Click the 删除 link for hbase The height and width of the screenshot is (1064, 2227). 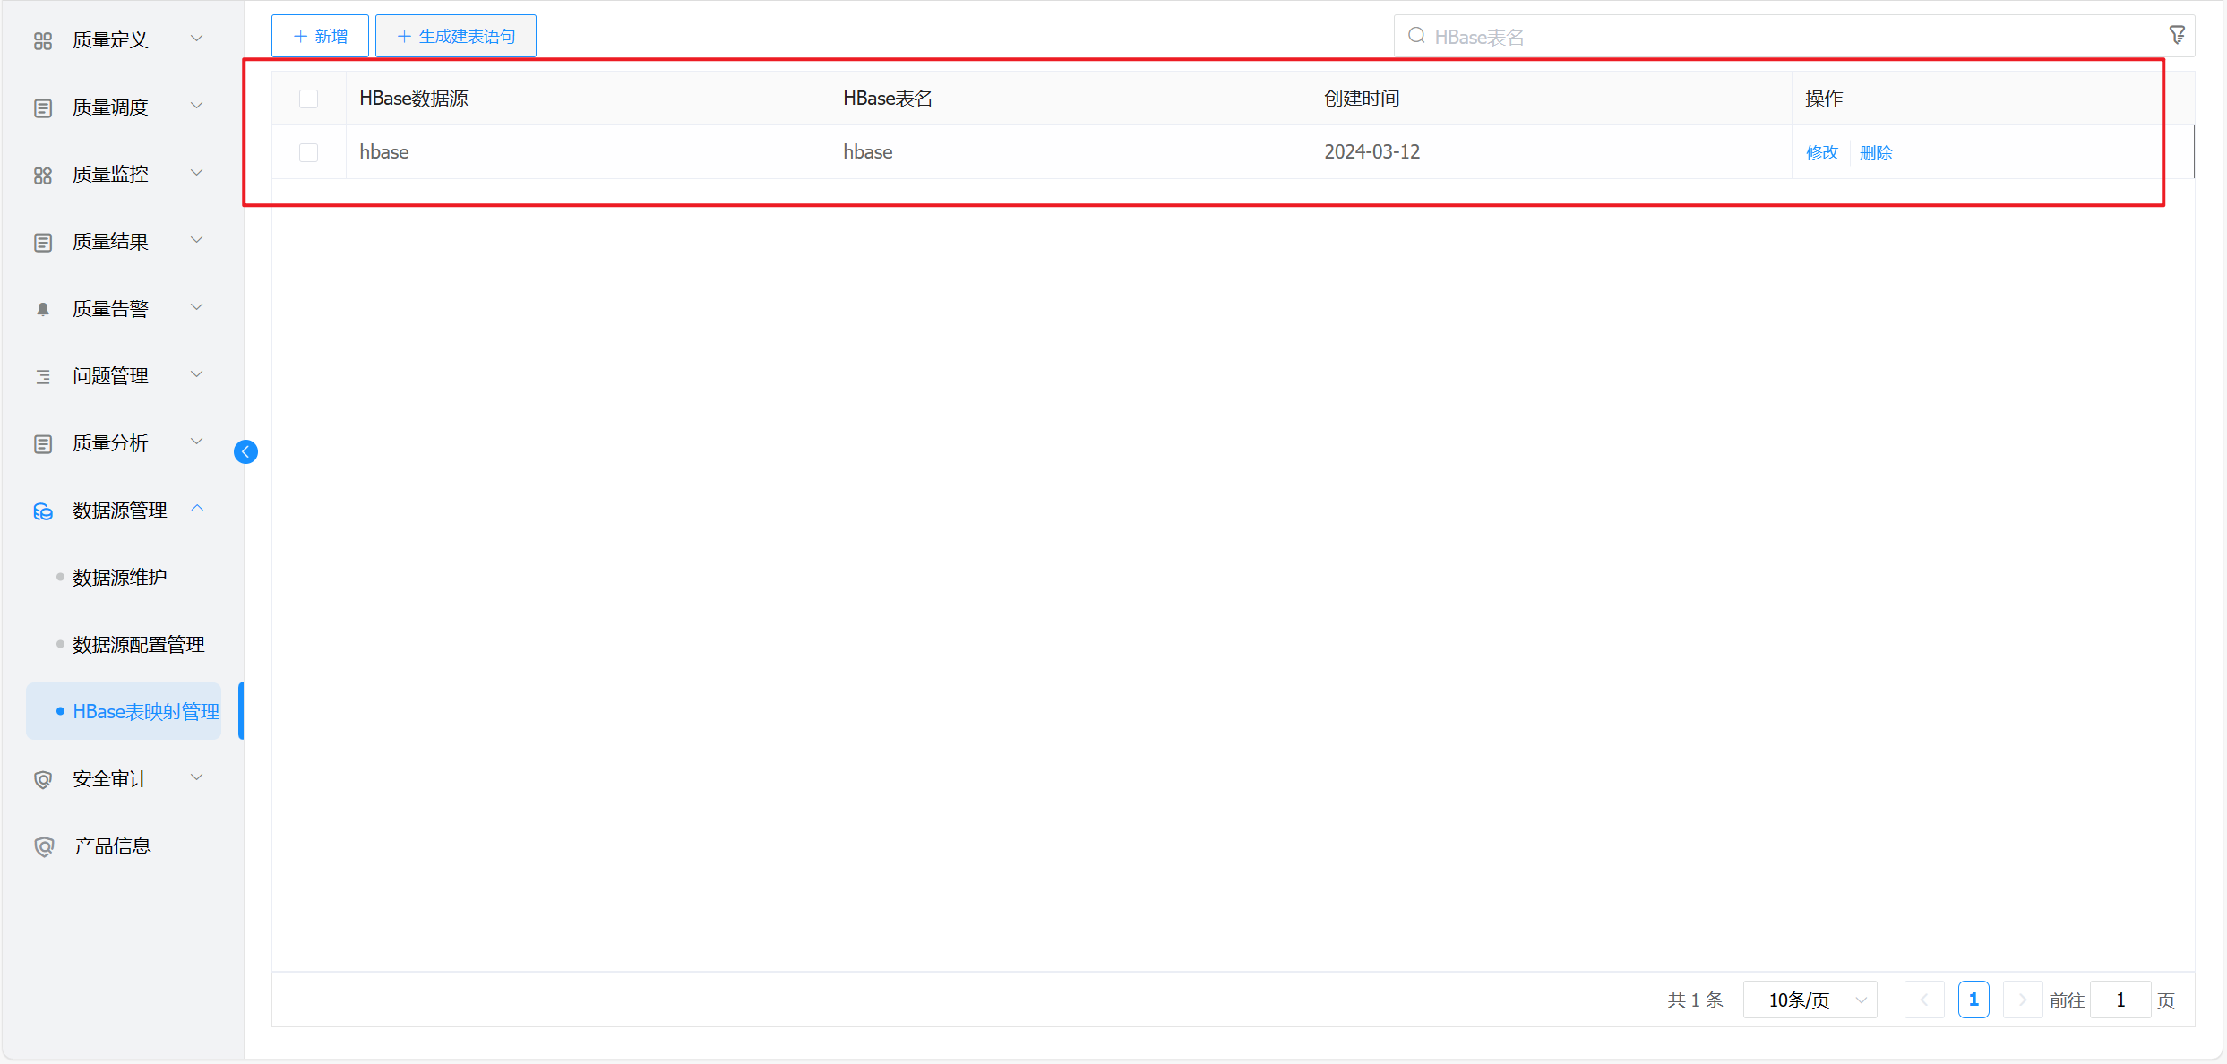[x=1875, y=152]
